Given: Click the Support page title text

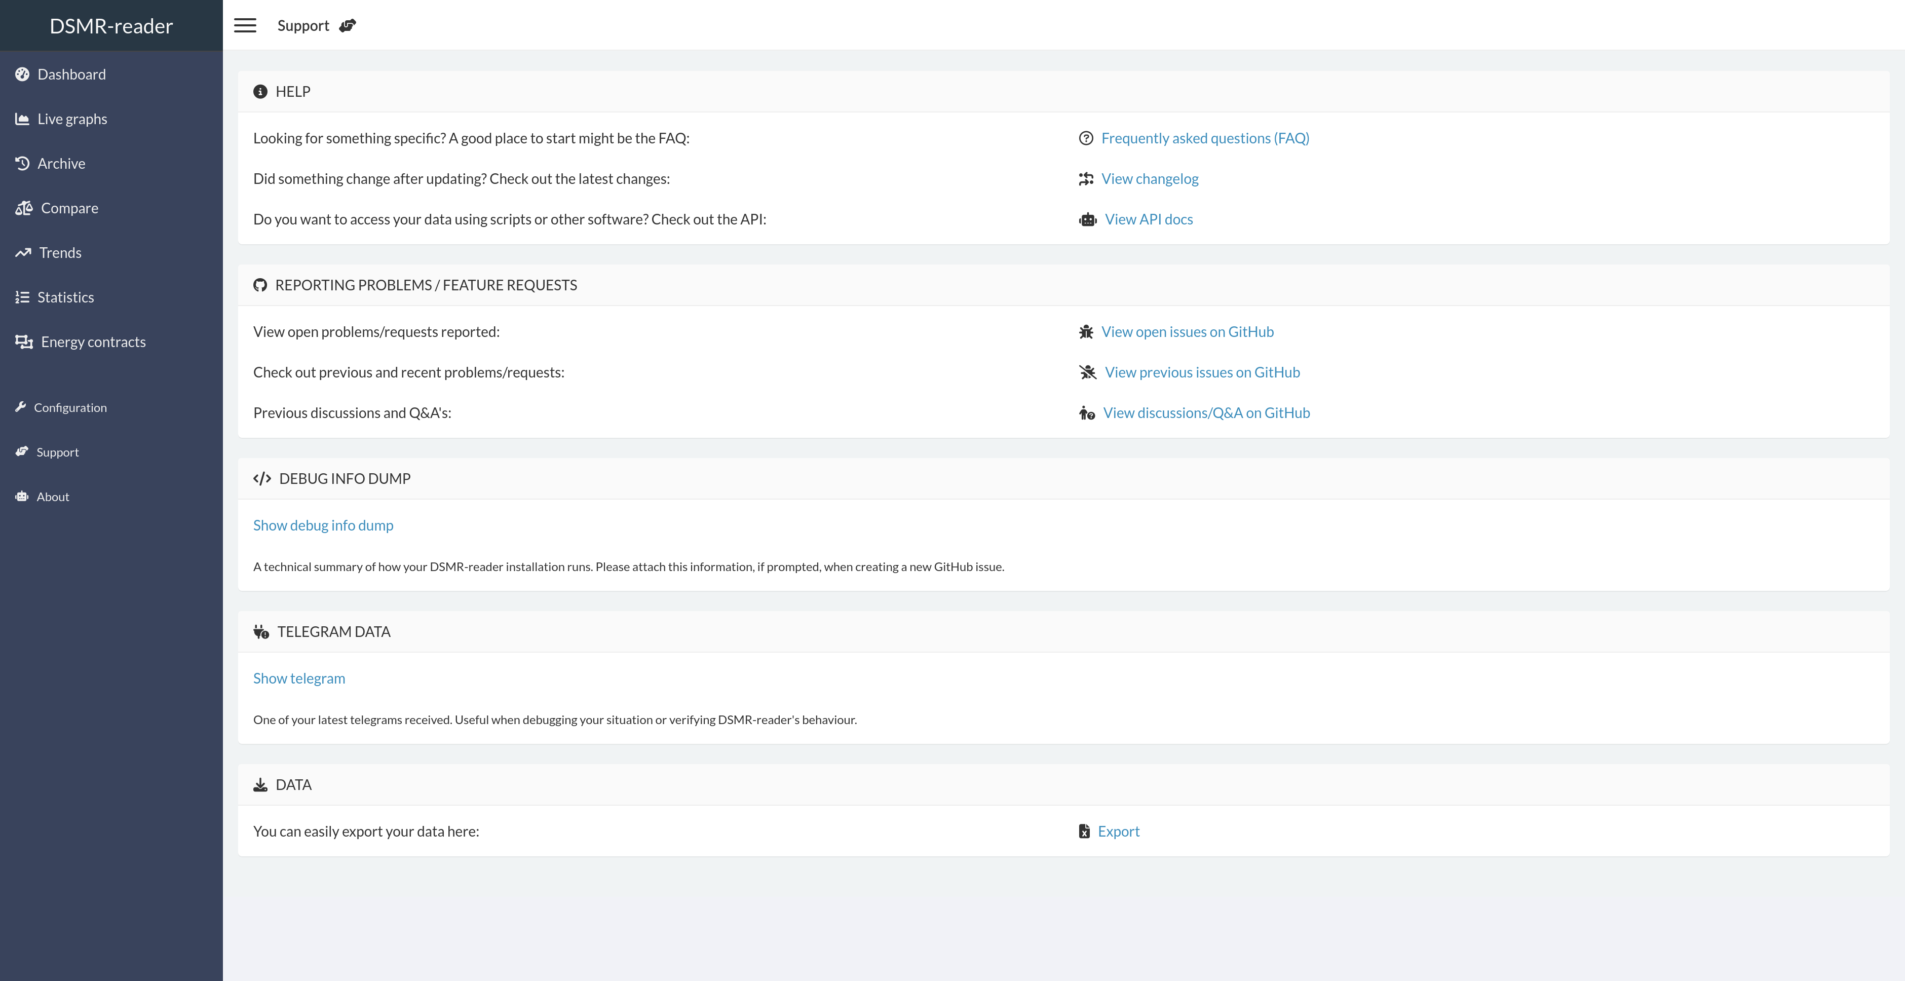Looking at the screenshot, I should tap(303, 26).
